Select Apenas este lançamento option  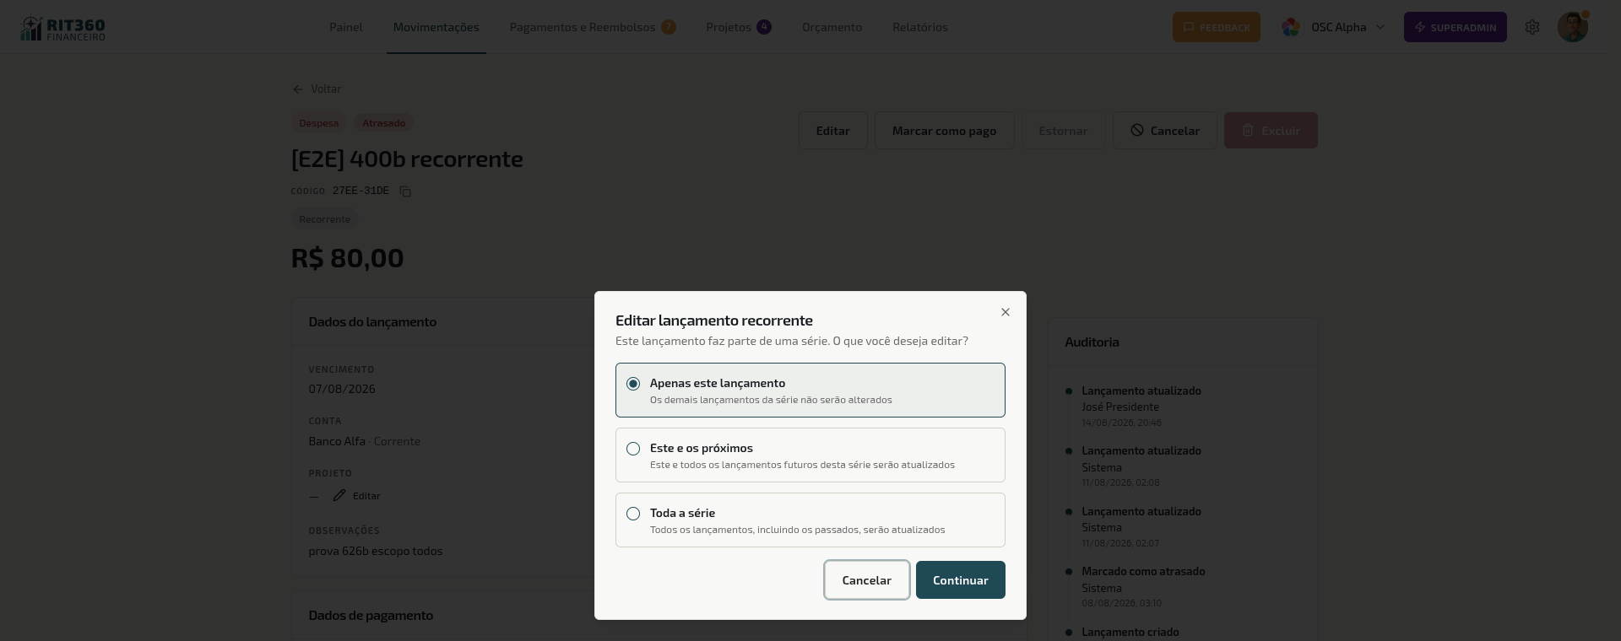click(810, 390)
